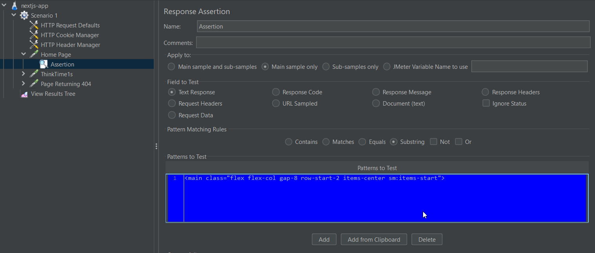Viewport: 595px width, 253px height.
Task: Click the ThinkTime1s sampler pipette icon
Action: (x=34, y=74)
